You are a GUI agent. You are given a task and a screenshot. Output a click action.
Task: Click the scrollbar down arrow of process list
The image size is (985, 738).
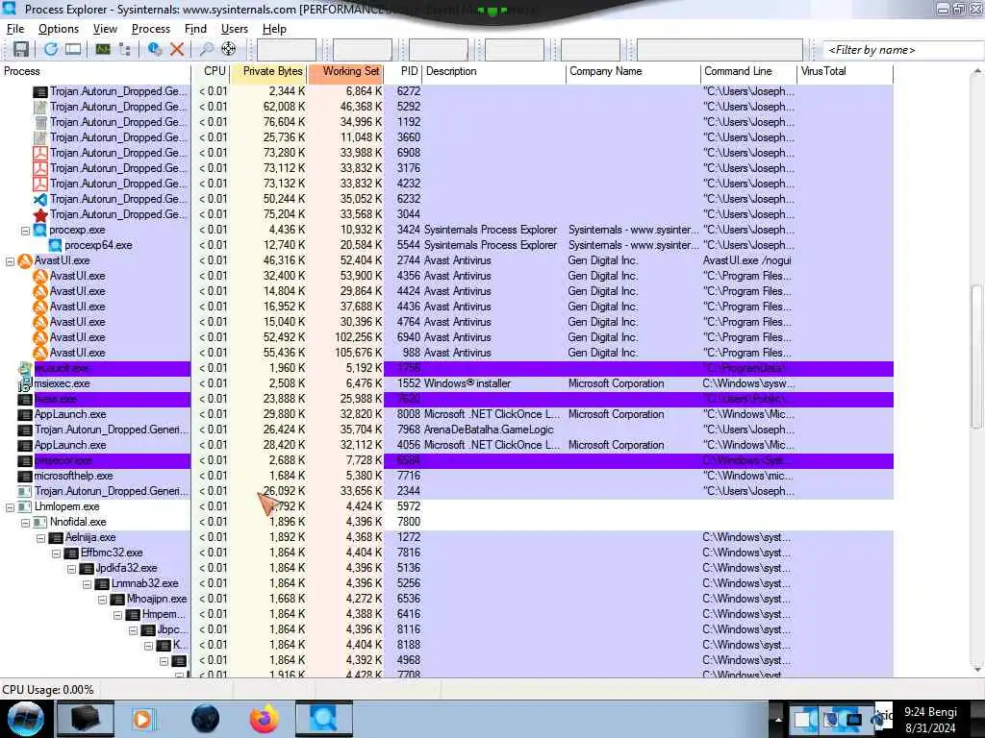(977, 669)
